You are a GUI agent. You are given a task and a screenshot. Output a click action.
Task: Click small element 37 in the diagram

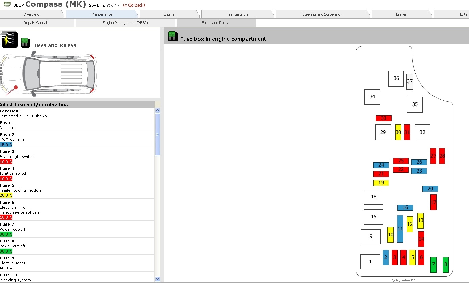tap(409, 81)
